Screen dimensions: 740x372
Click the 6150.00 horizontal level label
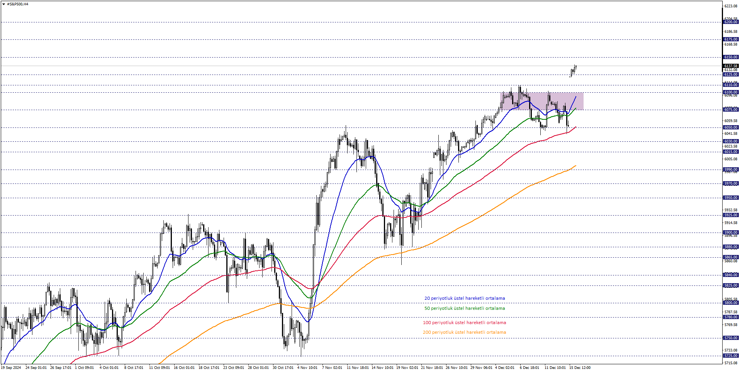click(x=731, y=57)
